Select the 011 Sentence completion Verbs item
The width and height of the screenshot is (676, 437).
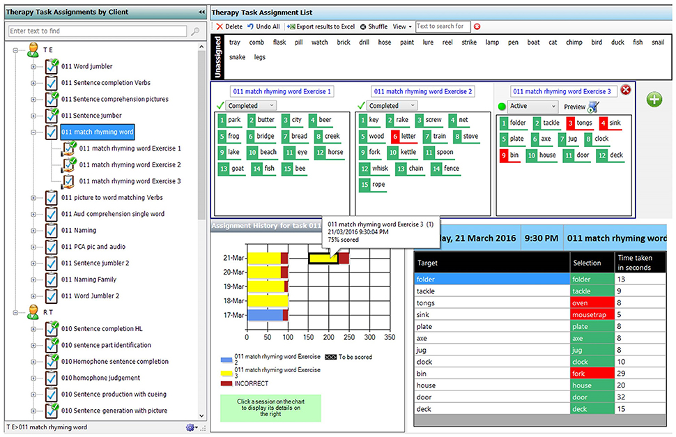106,83
